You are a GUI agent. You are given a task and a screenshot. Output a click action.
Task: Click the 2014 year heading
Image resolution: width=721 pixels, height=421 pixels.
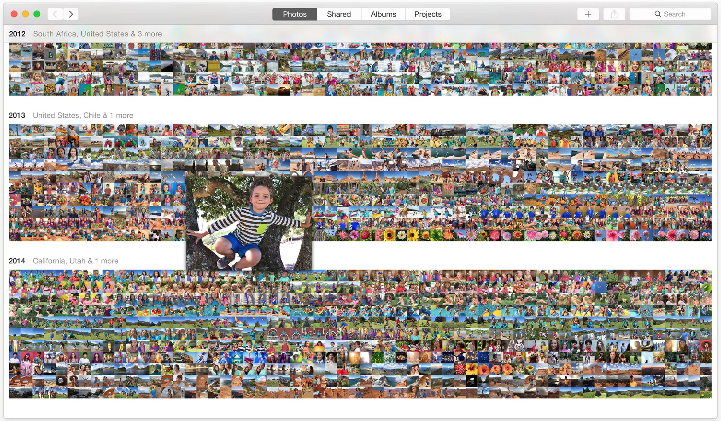click(x=17, y=261)
